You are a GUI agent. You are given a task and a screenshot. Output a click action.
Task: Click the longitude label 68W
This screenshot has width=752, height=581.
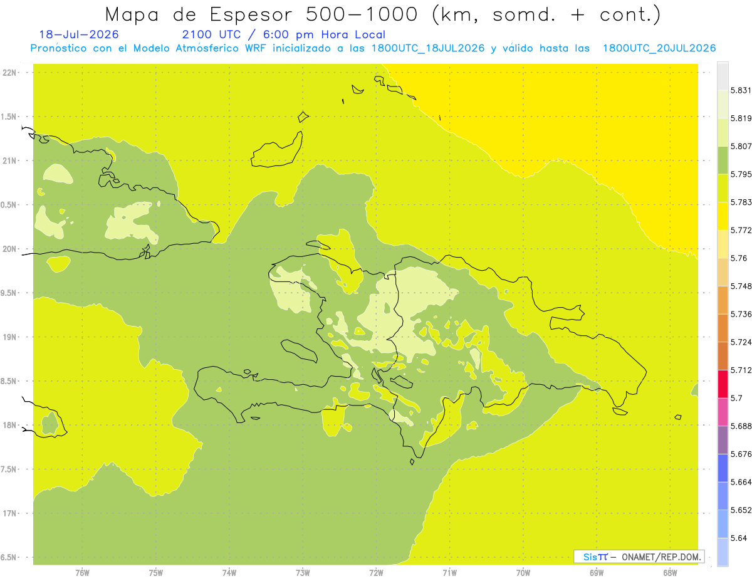pos(669,573)
